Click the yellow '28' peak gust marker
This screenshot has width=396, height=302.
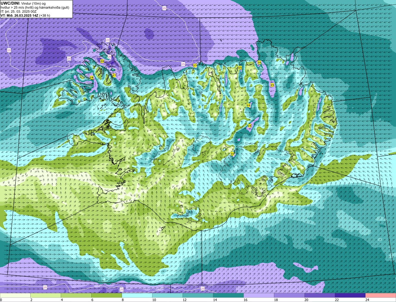point(92,78)
